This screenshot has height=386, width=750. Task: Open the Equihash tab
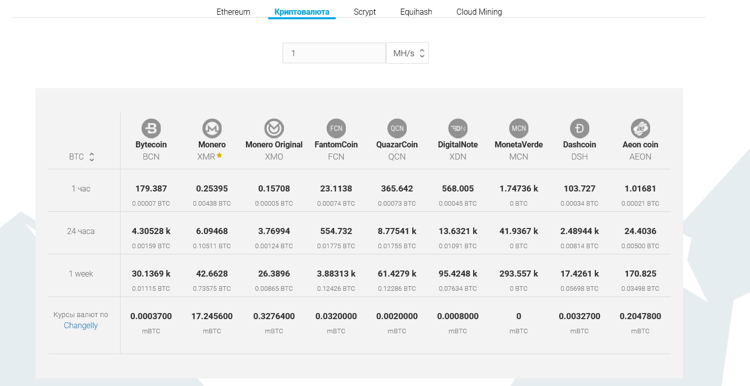(416, 12)
